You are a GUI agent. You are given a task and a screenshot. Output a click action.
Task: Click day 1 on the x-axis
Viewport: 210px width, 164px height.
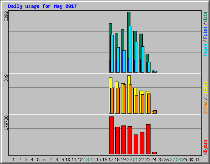(14, 159)
